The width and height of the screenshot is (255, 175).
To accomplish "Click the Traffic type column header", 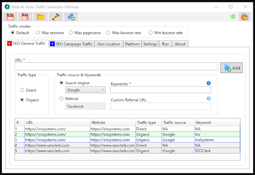I will (x=149, y=123).
